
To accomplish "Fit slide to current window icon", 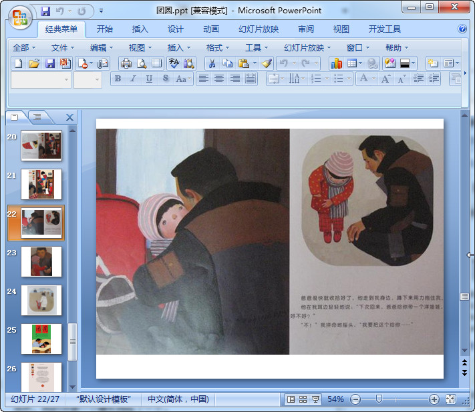I will (x=450, y=399).
